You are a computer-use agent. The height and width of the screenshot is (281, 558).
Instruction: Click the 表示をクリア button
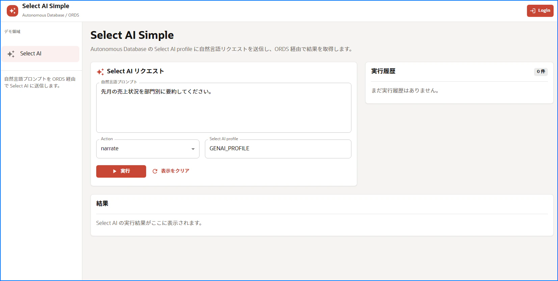coord(171,171)
